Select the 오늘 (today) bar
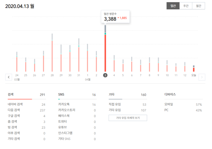The width and height of the screenshot is (212, 149). pyautogui.click(x=194, y=68)
